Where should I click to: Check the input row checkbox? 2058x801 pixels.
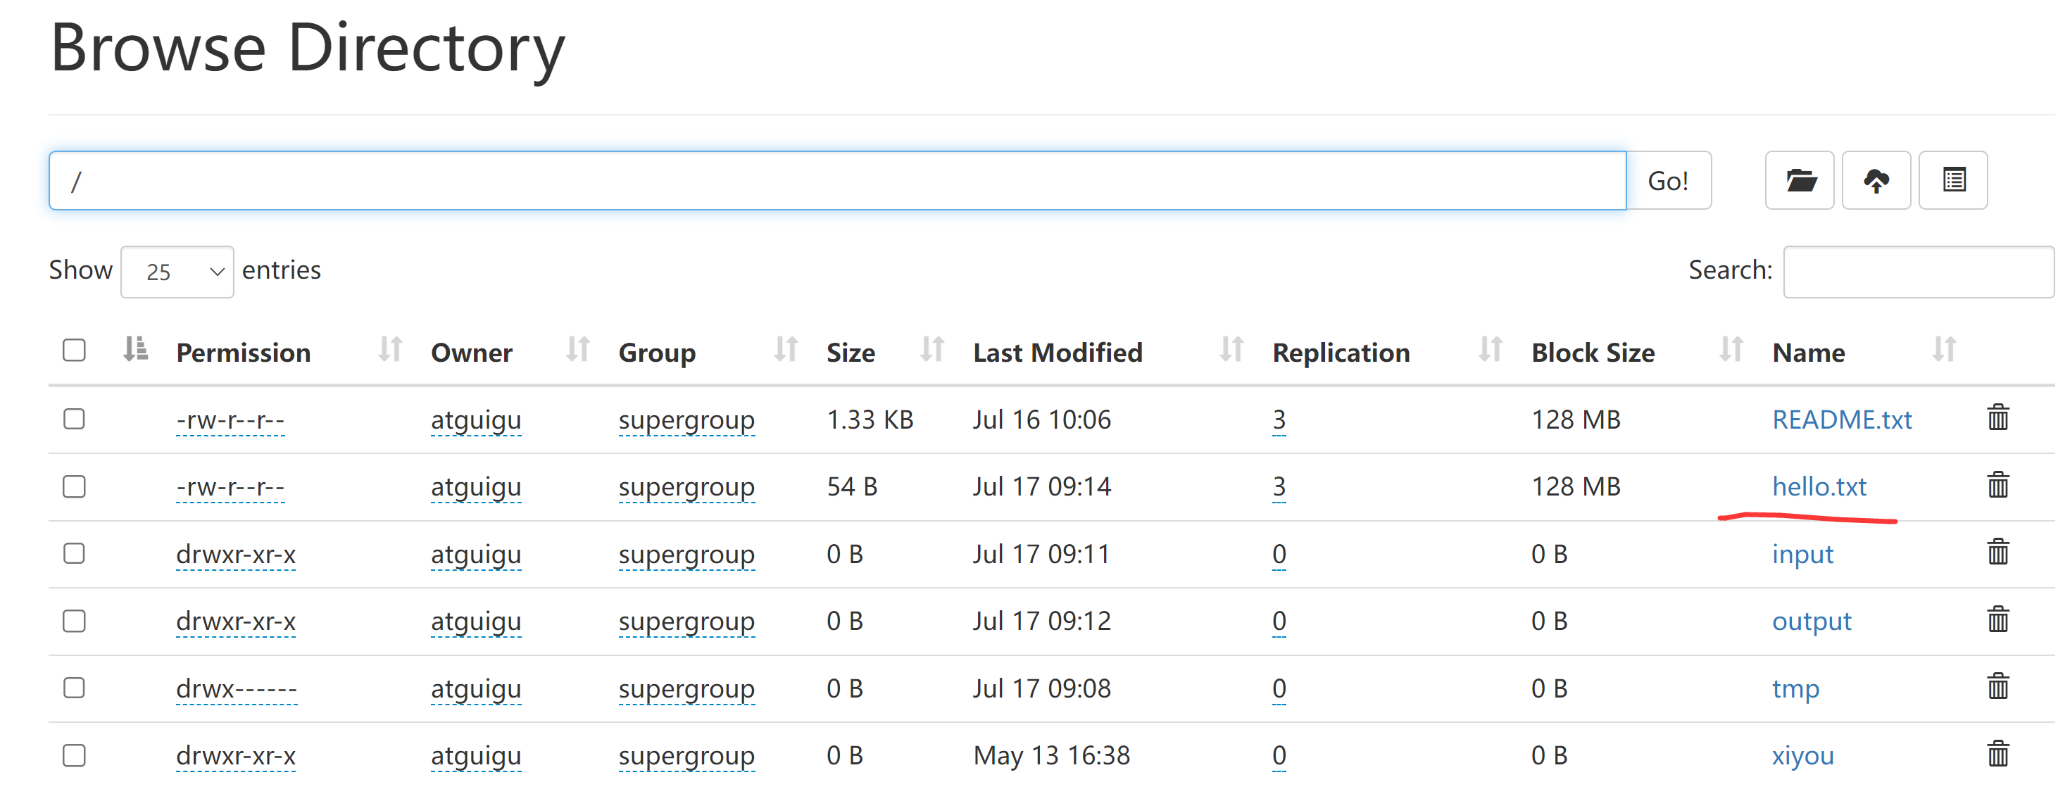pyautogui.click(x=75, y=553)
